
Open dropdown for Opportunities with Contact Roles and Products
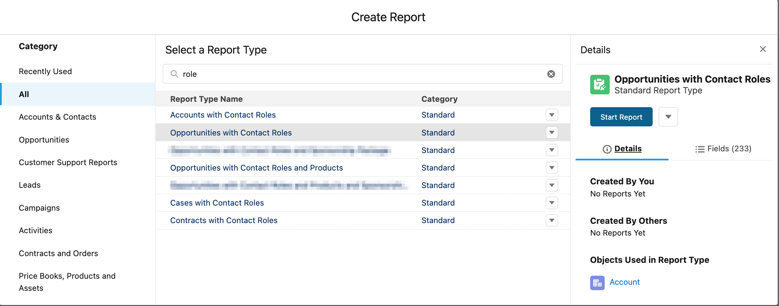pyautogui.click(x=552, y=167)
